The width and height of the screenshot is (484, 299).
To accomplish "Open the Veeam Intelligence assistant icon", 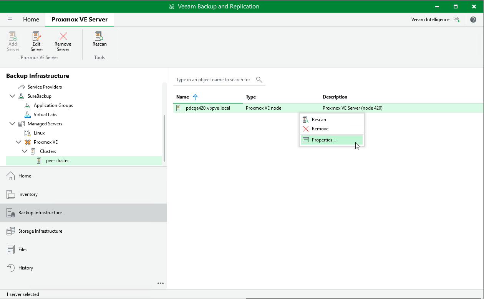I will pos(456,20).
